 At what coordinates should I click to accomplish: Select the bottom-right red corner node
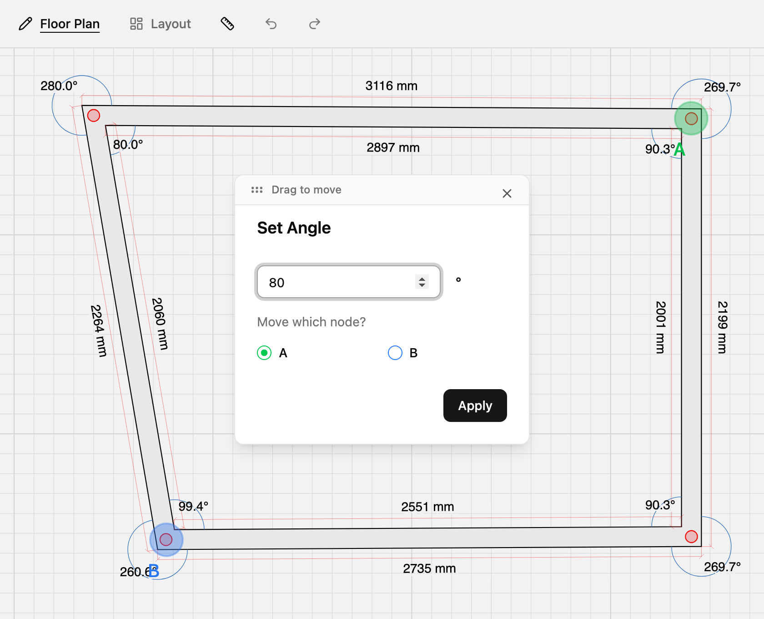(691, 537)
